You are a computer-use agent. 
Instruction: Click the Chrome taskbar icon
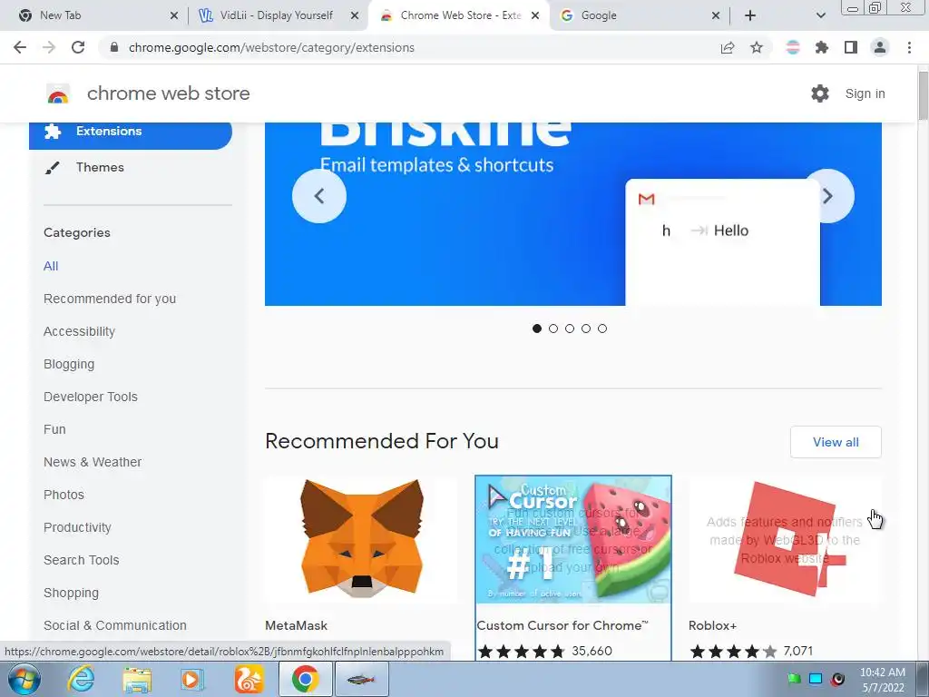(x=305, y=679)
